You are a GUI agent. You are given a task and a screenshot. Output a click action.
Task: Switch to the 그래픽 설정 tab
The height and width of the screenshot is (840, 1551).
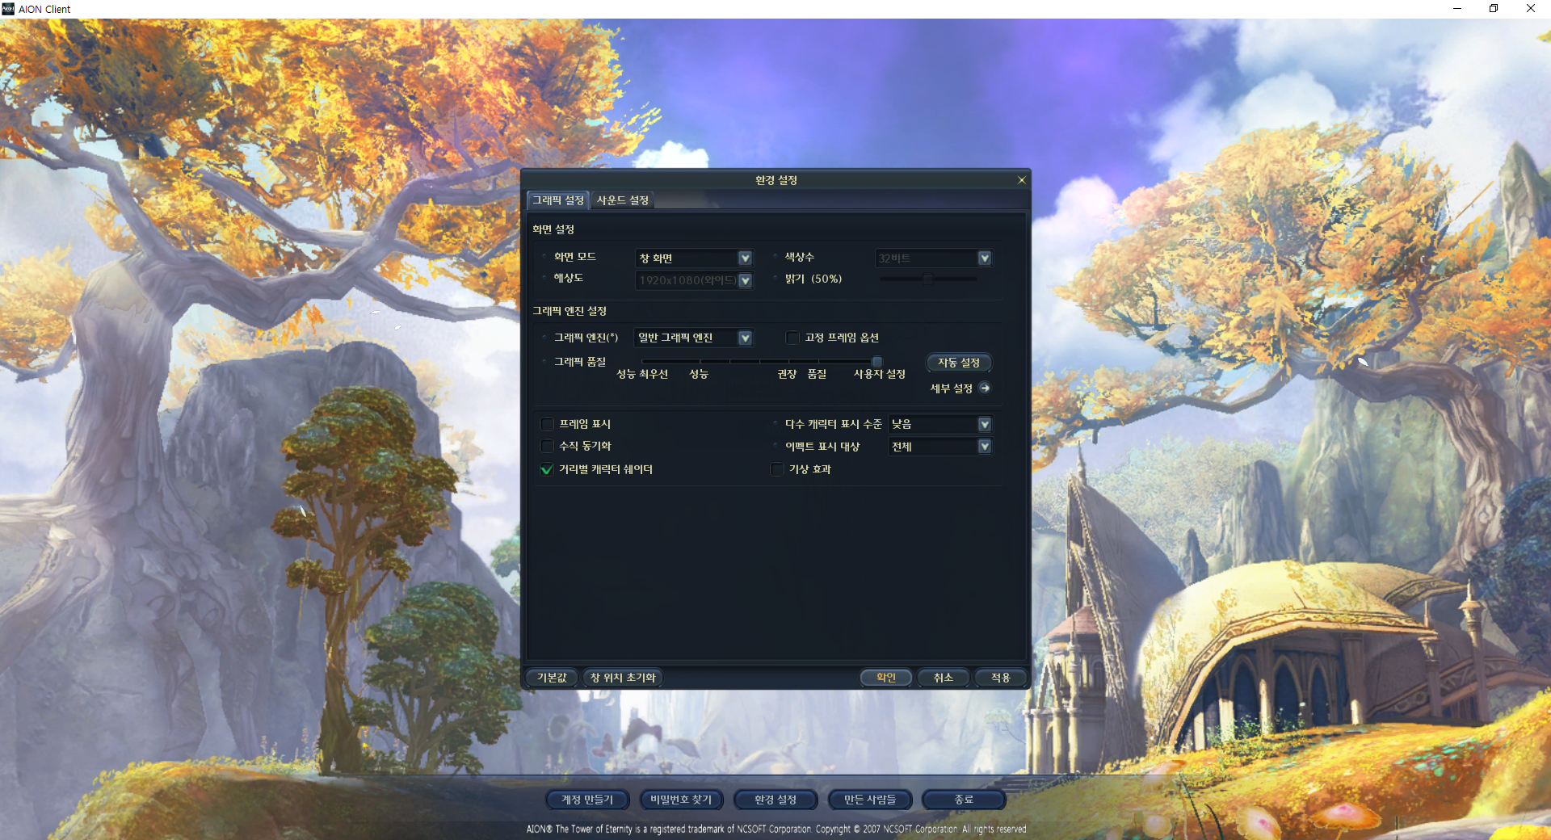coord(557,200)
